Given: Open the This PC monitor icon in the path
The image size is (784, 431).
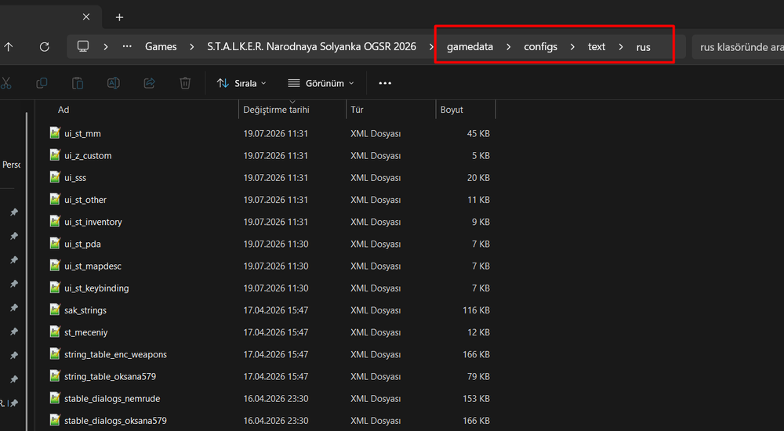Looking at the screenshot, I should pos(83,46).
